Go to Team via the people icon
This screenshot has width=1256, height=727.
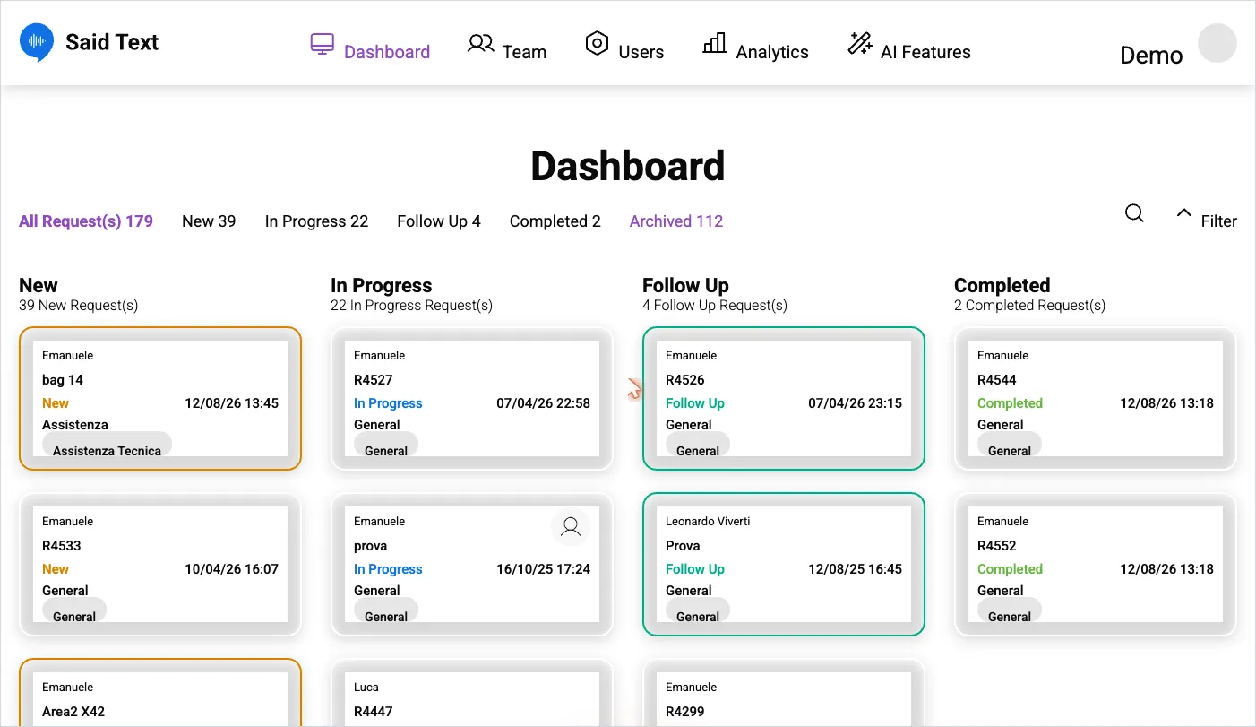480,43
